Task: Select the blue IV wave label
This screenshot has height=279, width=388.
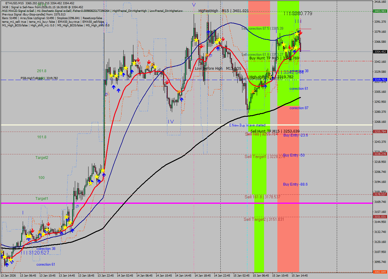Action: pyautogui.click(x=171, y=122)
